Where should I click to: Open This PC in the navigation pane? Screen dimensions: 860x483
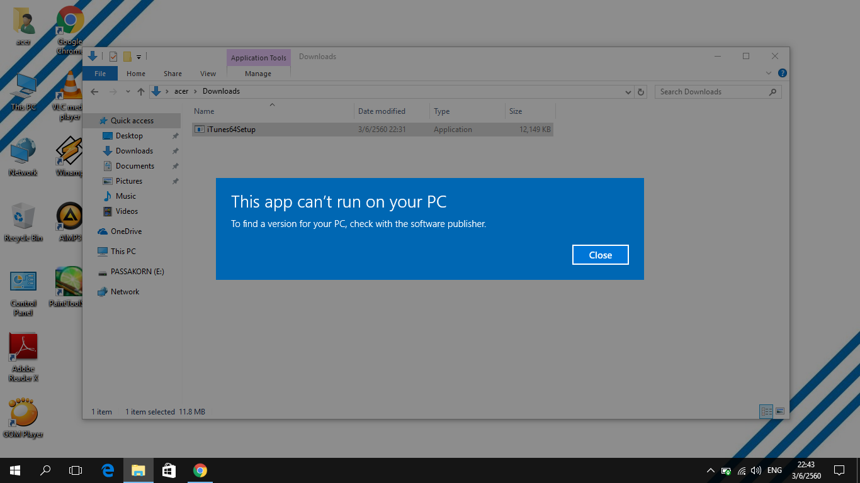pyautogui.click(x=123, y=252)
